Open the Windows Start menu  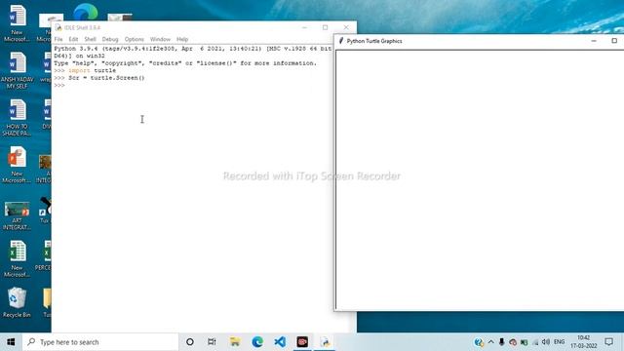(x=11, y=342)
